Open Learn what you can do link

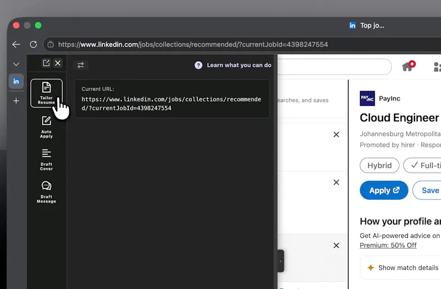pos(239,65)
